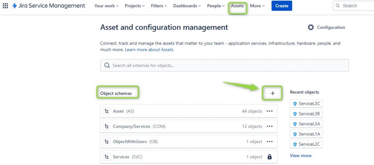Open the ObjectWithUsers (OB) schema row

click(x=189, y=142)
